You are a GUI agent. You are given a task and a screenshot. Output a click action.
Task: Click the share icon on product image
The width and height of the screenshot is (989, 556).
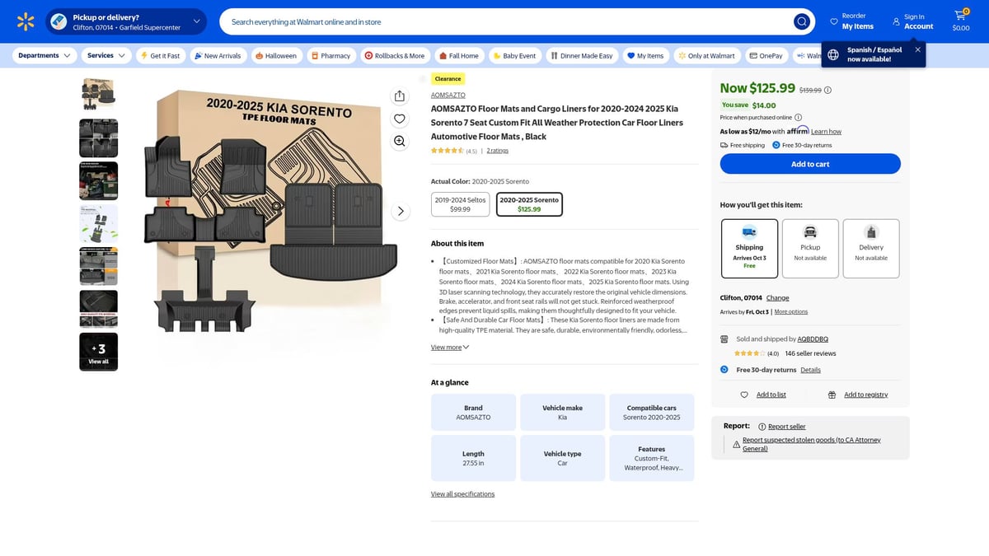pyautogui.click(x=400, y=96)
